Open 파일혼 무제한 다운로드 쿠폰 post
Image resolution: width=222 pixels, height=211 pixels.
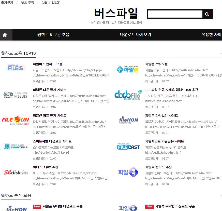(x=63, y=206)
